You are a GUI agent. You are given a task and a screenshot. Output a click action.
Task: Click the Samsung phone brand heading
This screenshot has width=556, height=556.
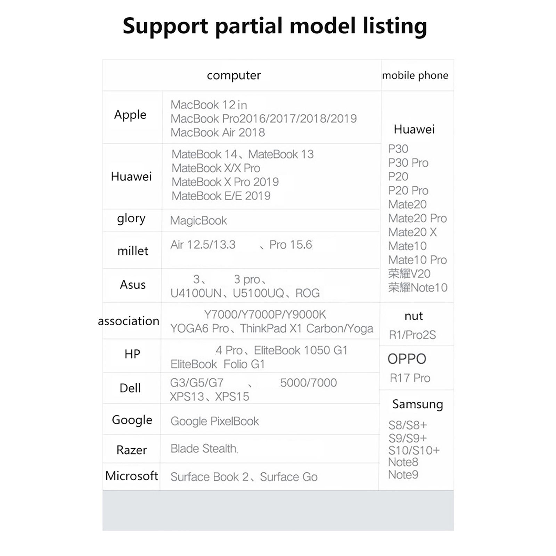[x=417, y=404]
